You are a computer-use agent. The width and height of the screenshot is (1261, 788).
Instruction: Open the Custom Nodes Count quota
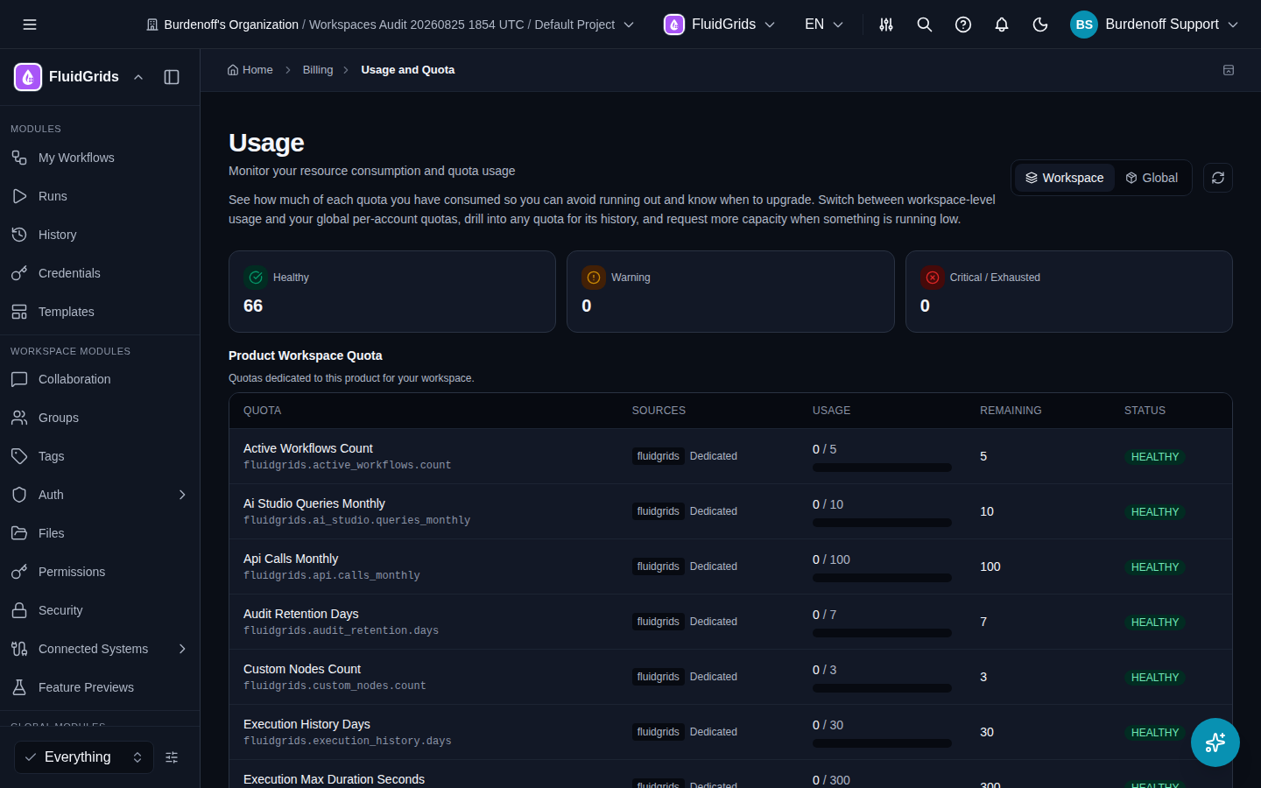[730, 677]
